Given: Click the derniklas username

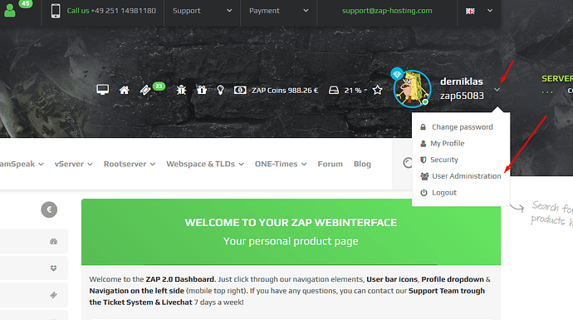Looking at the screenshot, I should click(x=462, y=81).
